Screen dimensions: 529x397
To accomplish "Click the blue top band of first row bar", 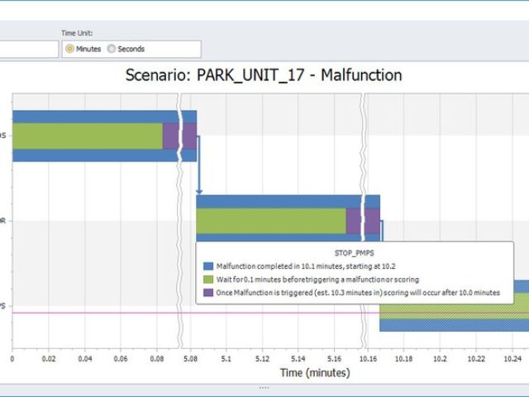I will click(105, 117).
